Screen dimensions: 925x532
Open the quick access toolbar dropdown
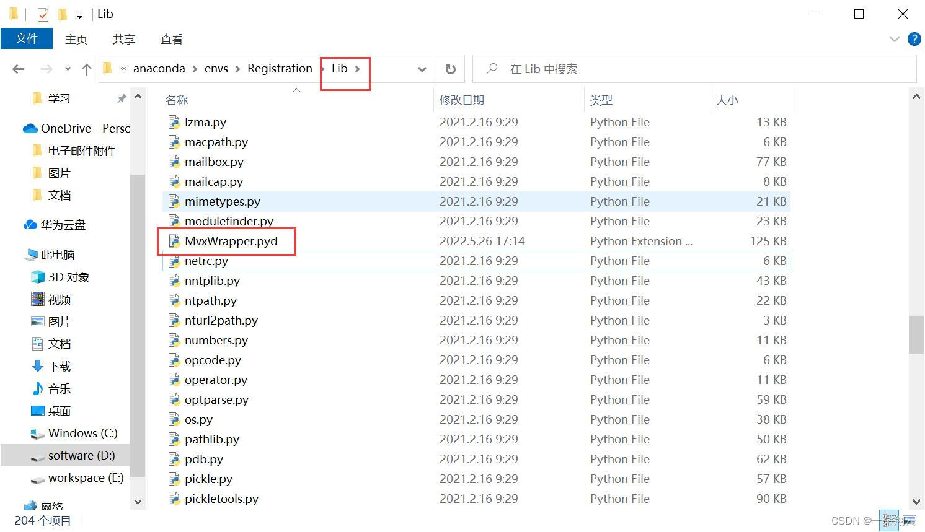(79, 15)
